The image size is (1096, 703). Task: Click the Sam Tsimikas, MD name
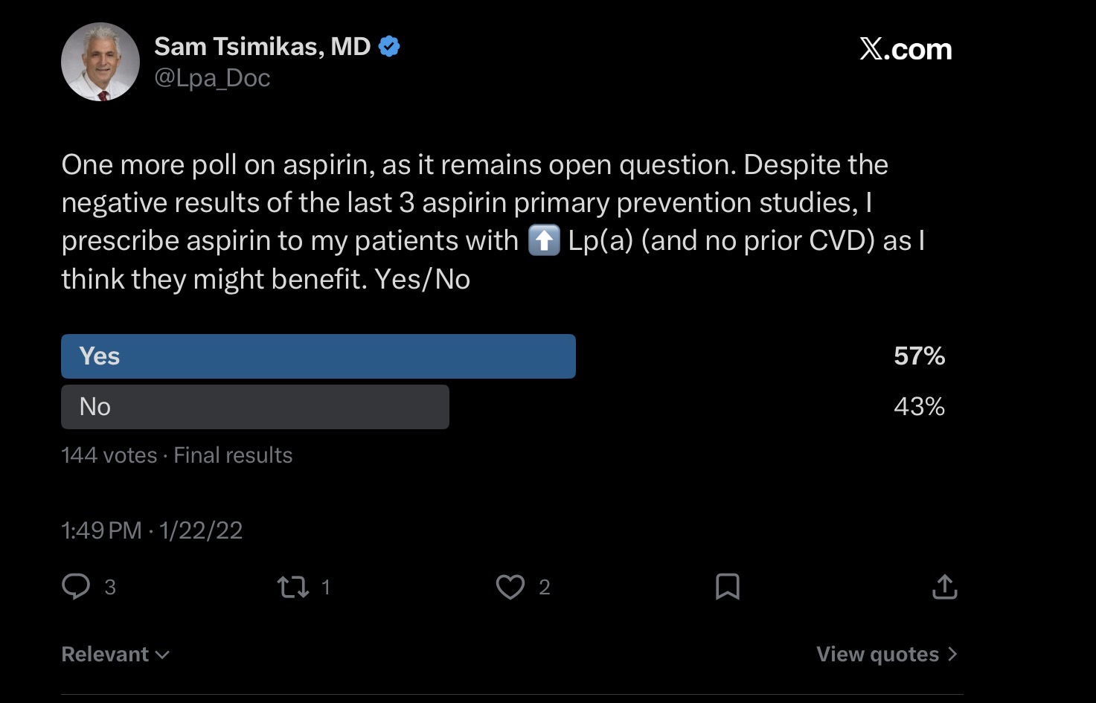point(262,47)
